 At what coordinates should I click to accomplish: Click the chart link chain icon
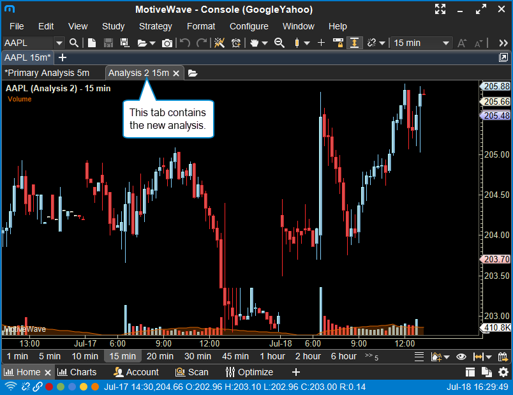coord(371,43)
